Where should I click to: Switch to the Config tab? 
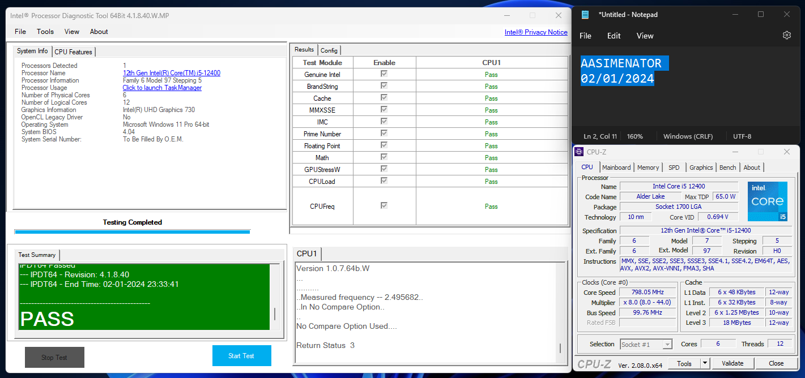coord(329,50)
